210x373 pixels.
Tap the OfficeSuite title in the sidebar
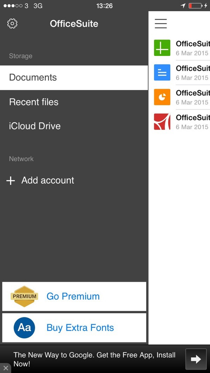click(74, 24)
